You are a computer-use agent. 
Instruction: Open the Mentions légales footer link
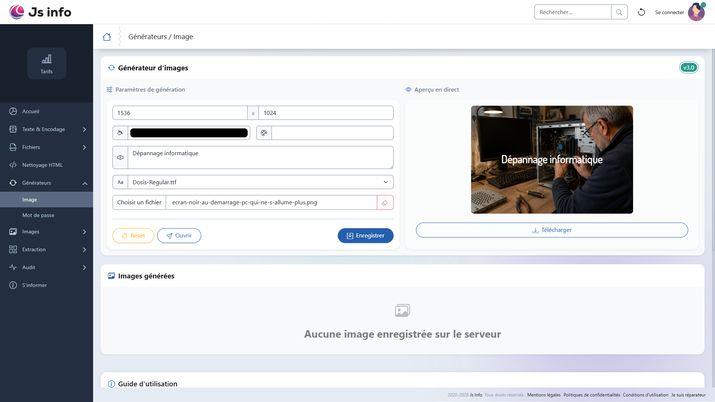(x=544, y=395)
